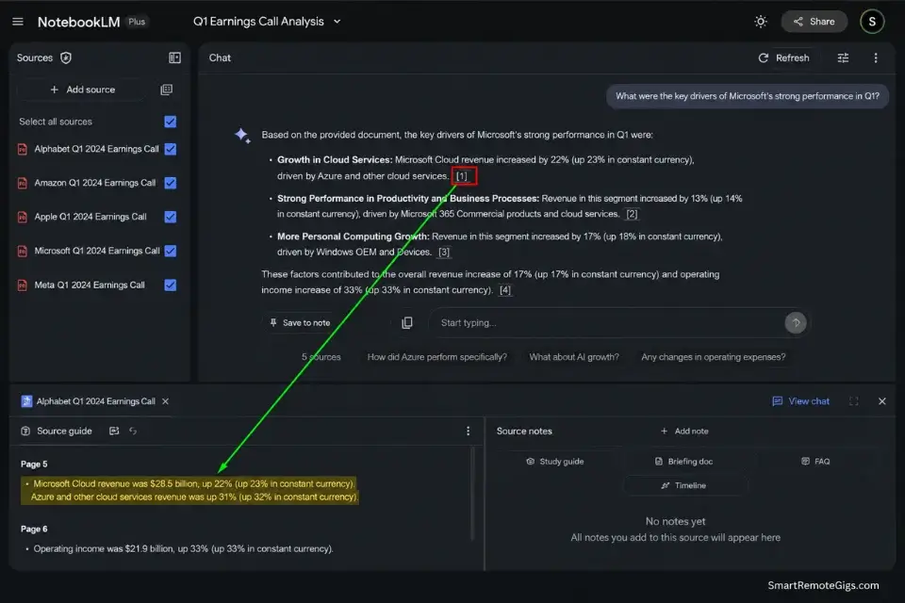The image size is (905, 603).
Task: Open the source guide three-dot menu
Action: (469, 432)
